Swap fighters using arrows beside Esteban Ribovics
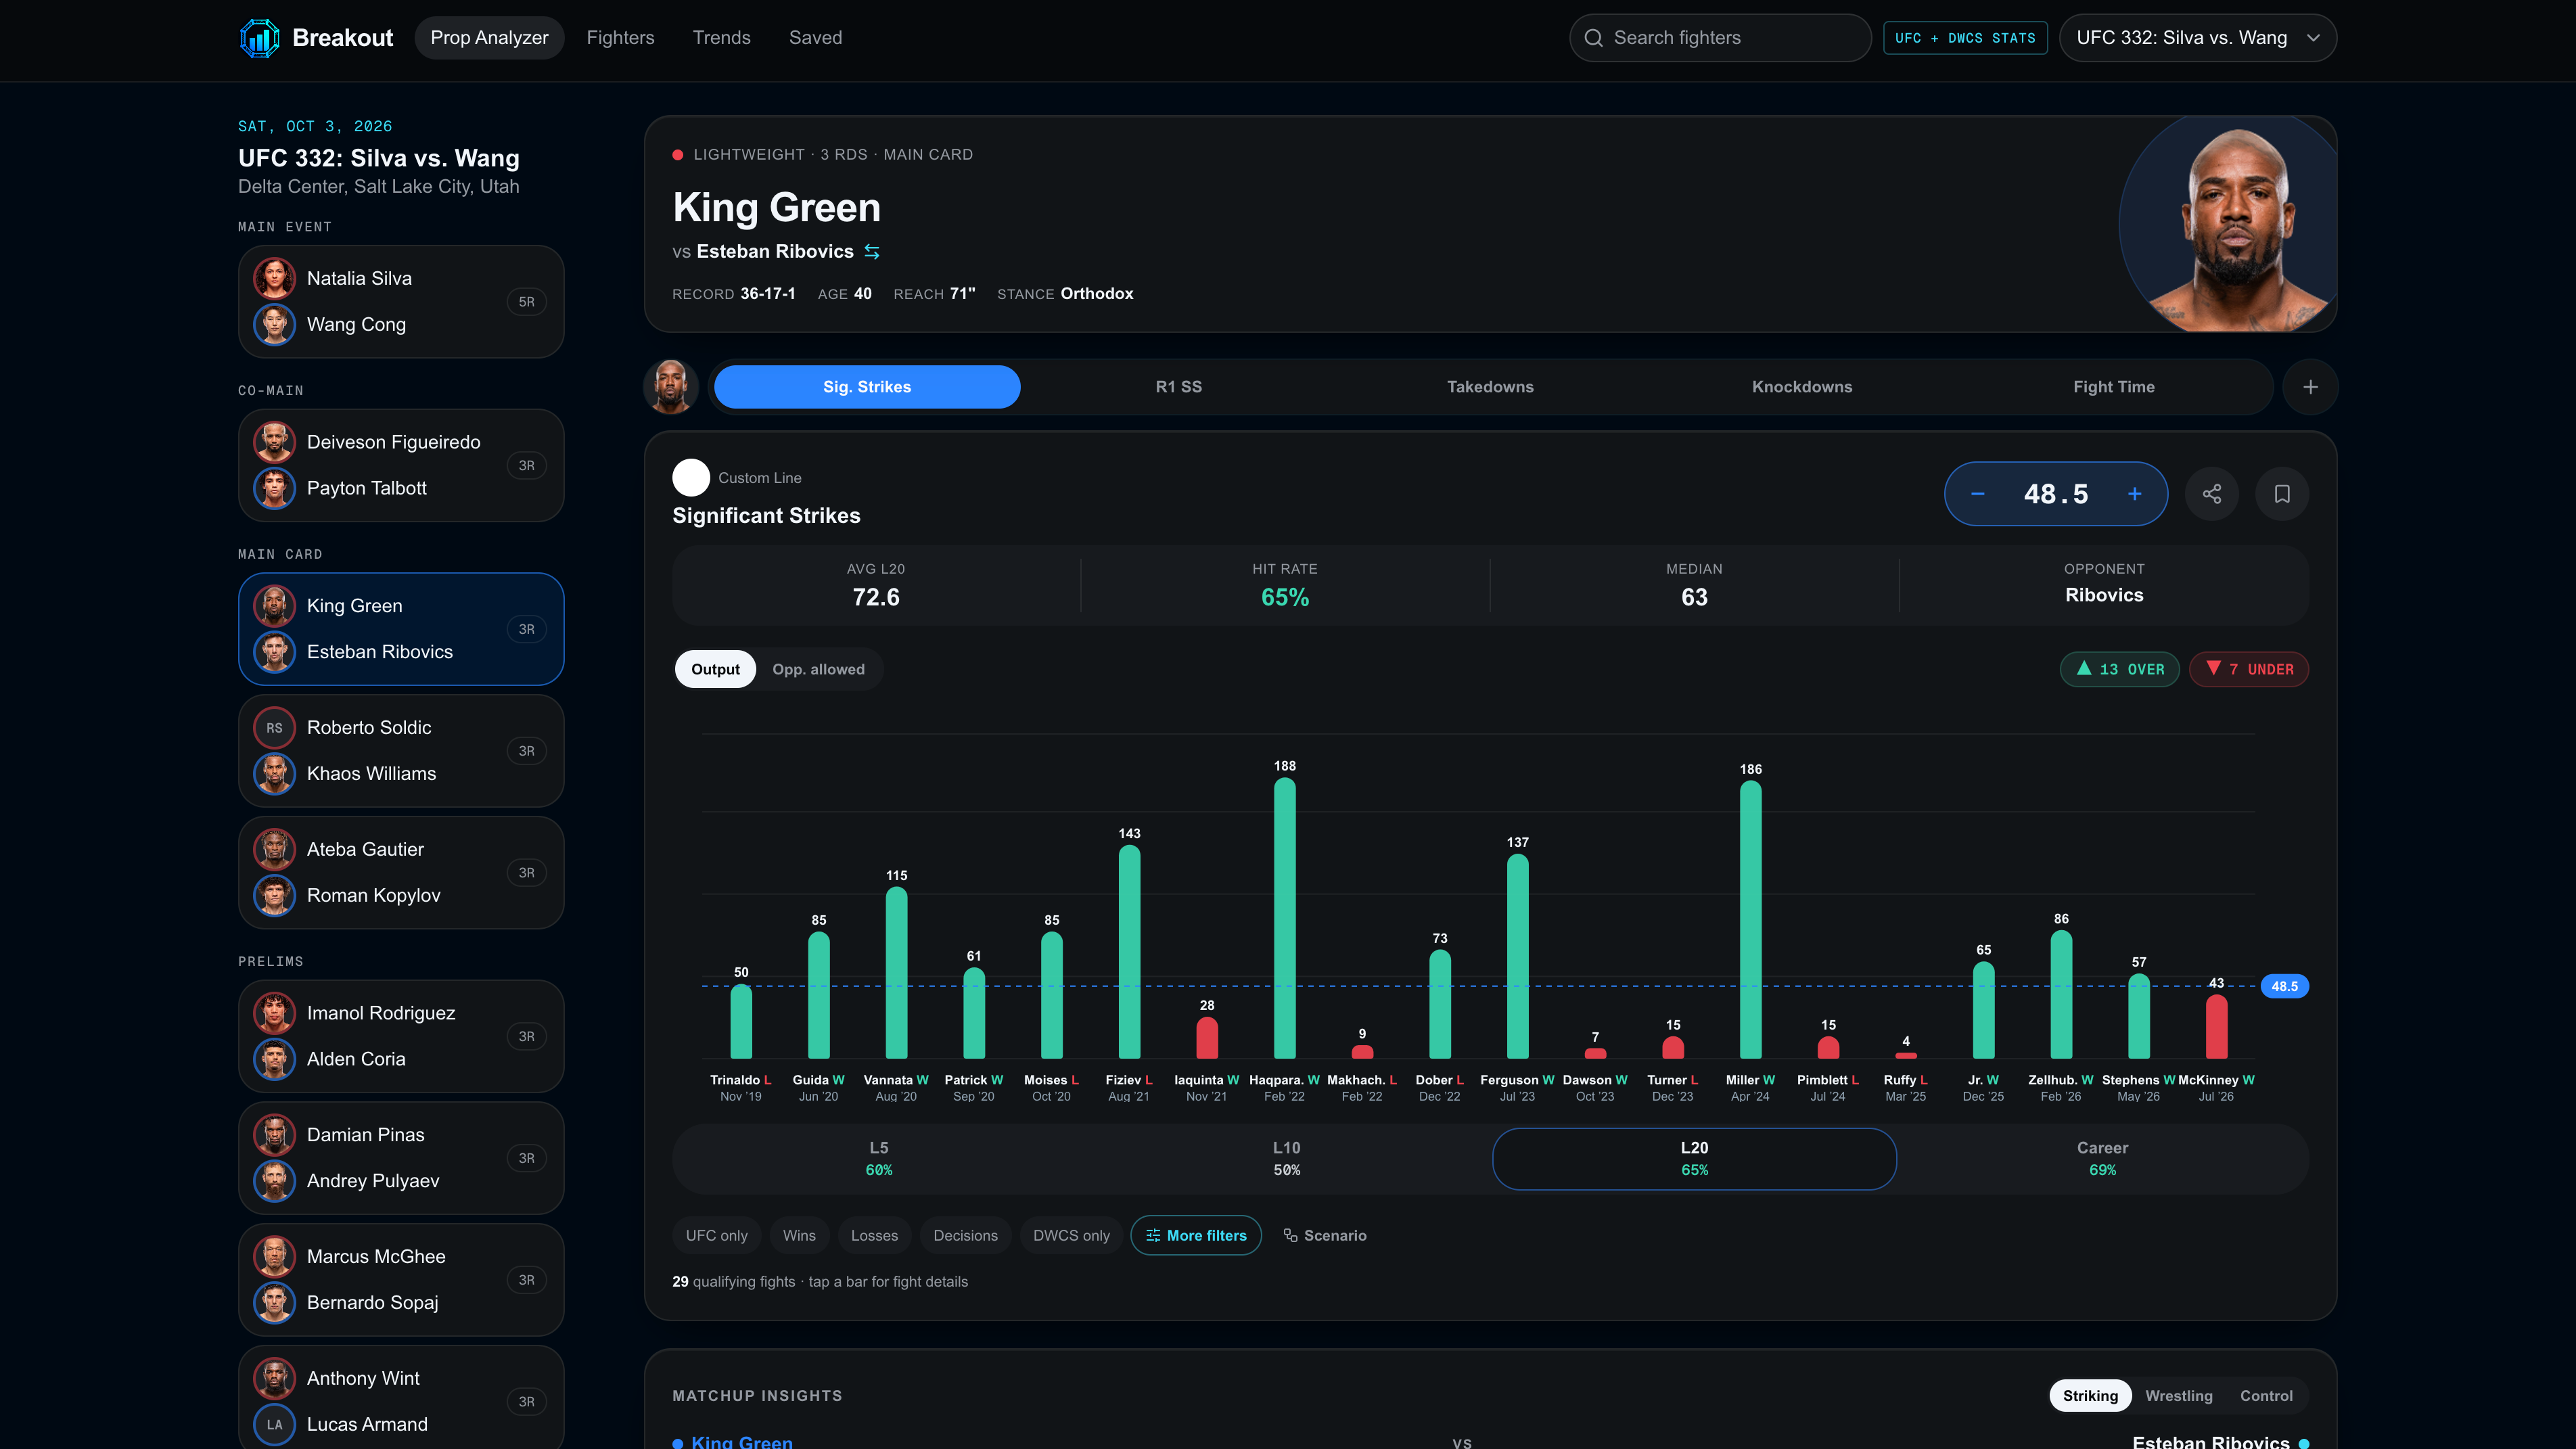This screenshot has height=1449, width=2576. coord(872,252)
